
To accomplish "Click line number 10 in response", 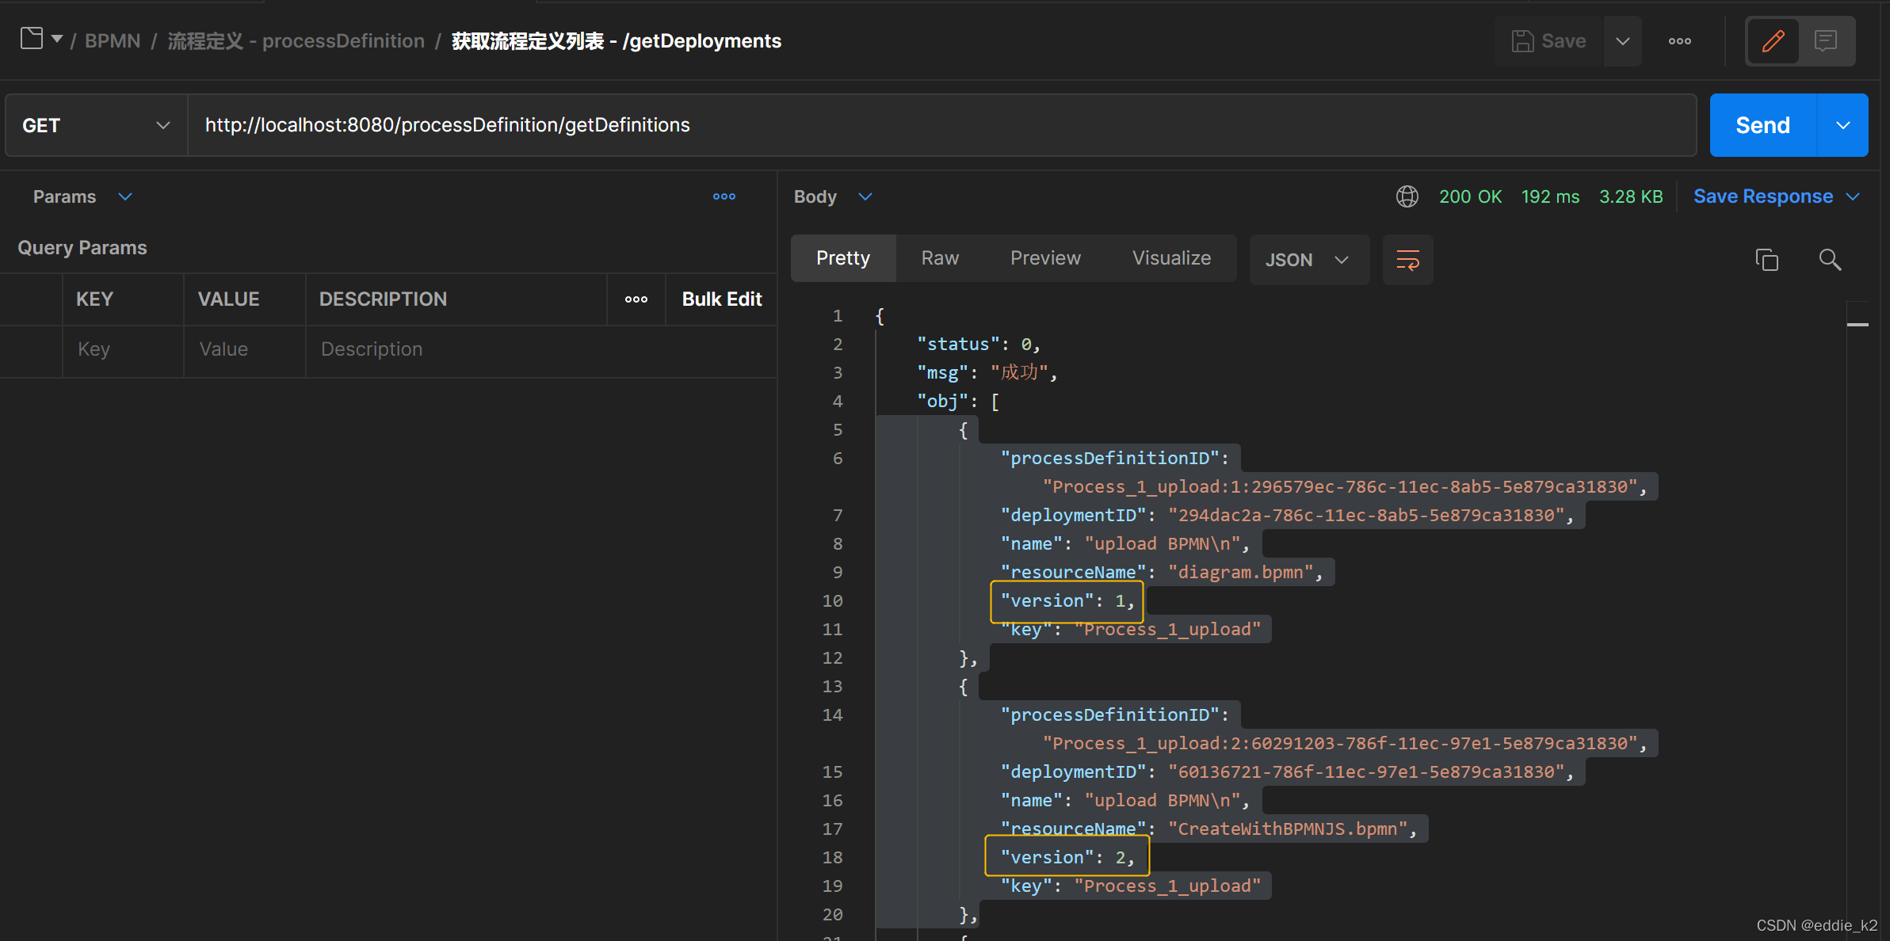I will (x=832, y=601).
